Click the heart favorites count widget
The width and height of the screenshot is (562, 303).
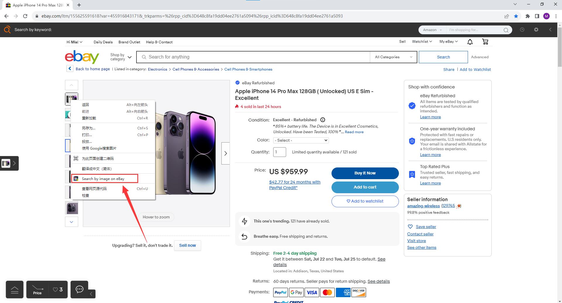click(58, 290)
